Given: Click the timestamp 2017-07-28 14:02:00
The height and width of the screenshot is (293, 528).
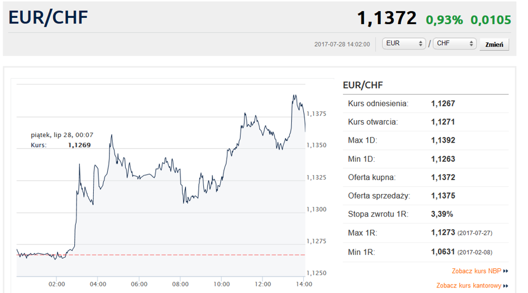Looking at the screenshot, I should (x=342, y=44).
